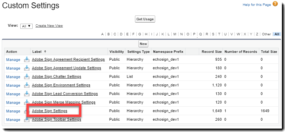This screenshot has height=132, width=285.
Task: Filter list by letter Z
Action: tap(257, 34)
